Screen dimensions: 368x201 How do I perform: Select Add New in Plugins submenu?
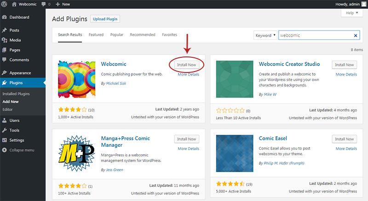[10, 102]
